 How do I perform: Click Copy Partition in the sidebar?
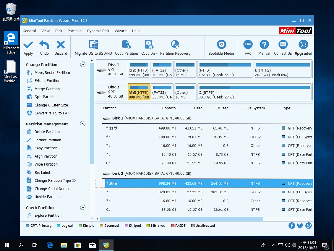(46, 148)
